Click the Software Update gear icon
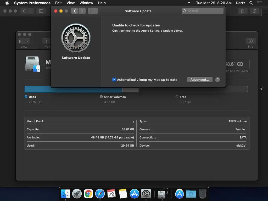 [x=76, y=38]
